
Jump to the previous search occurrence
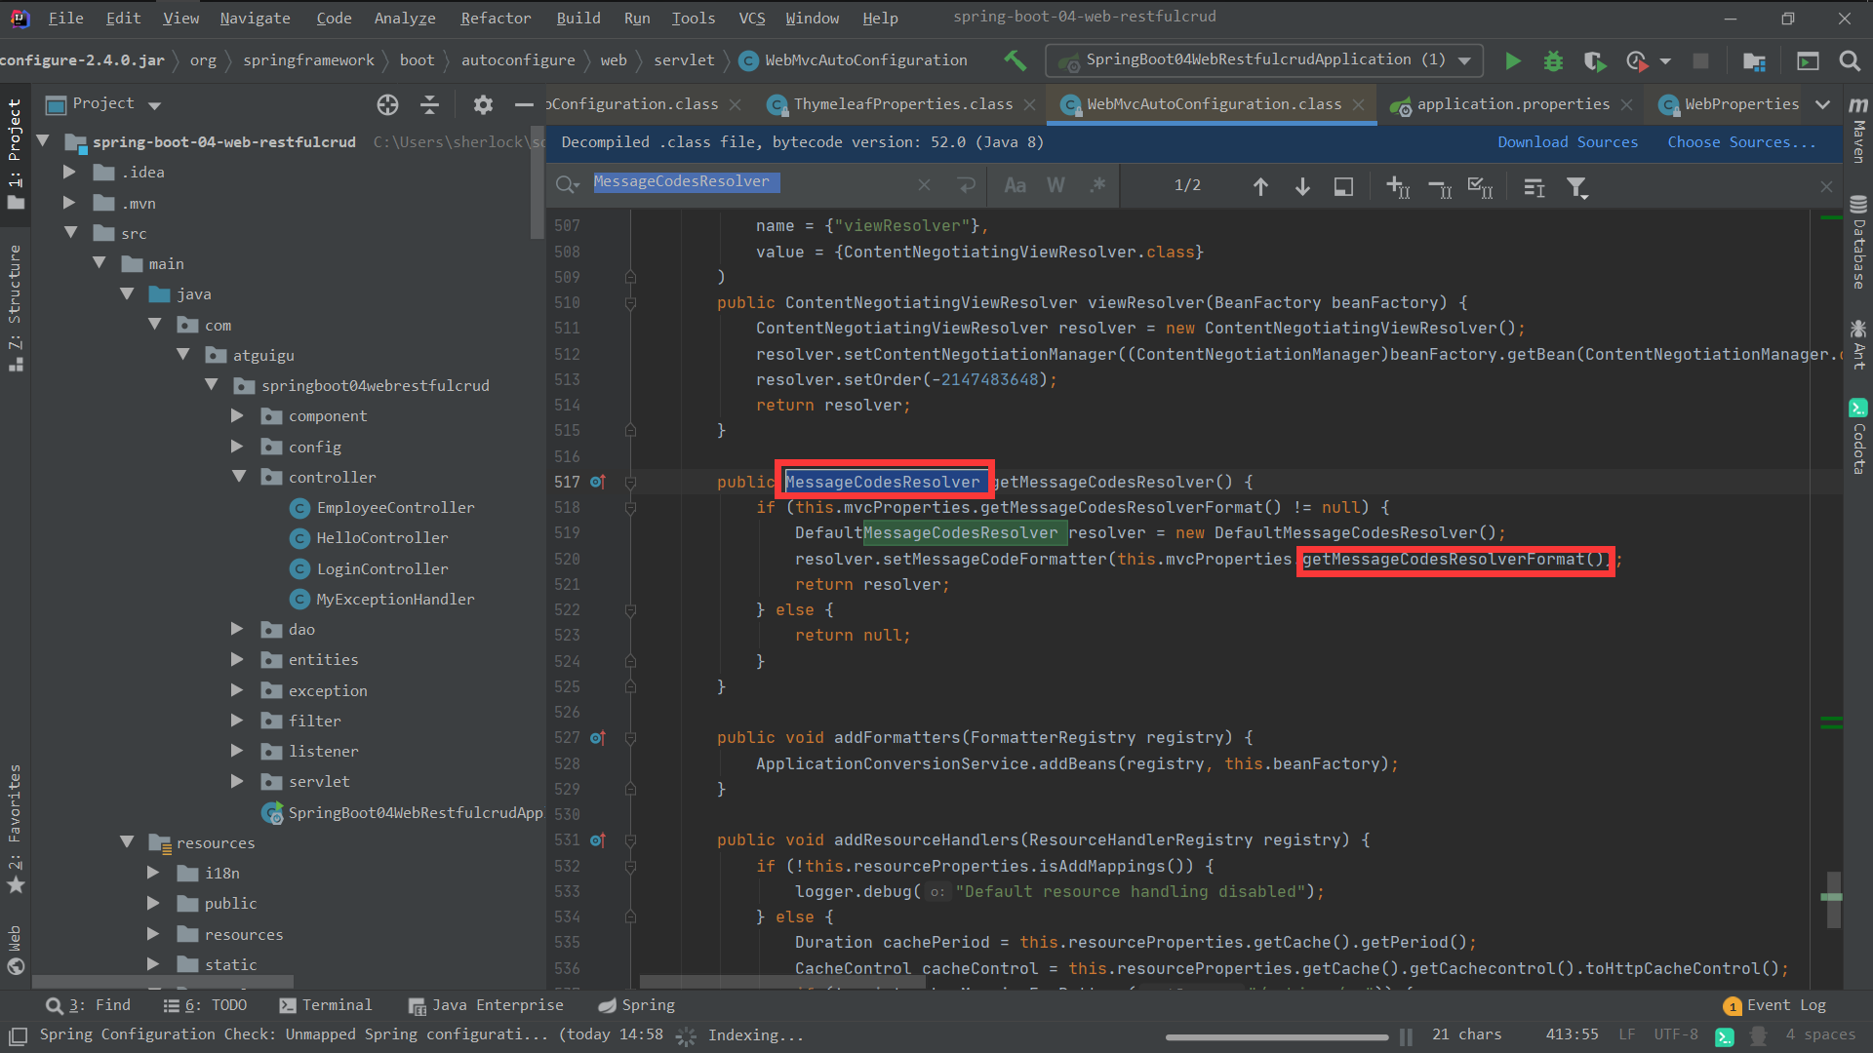tap(1260, 186)
